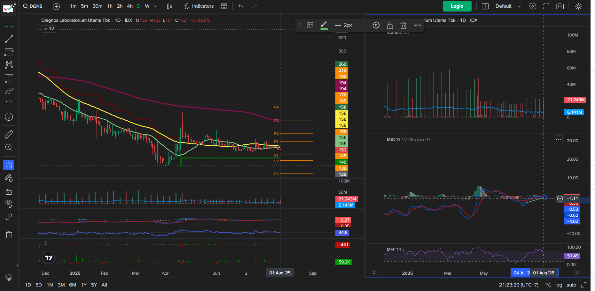Open the Default layout name dropdown

(x=508, y=6)
